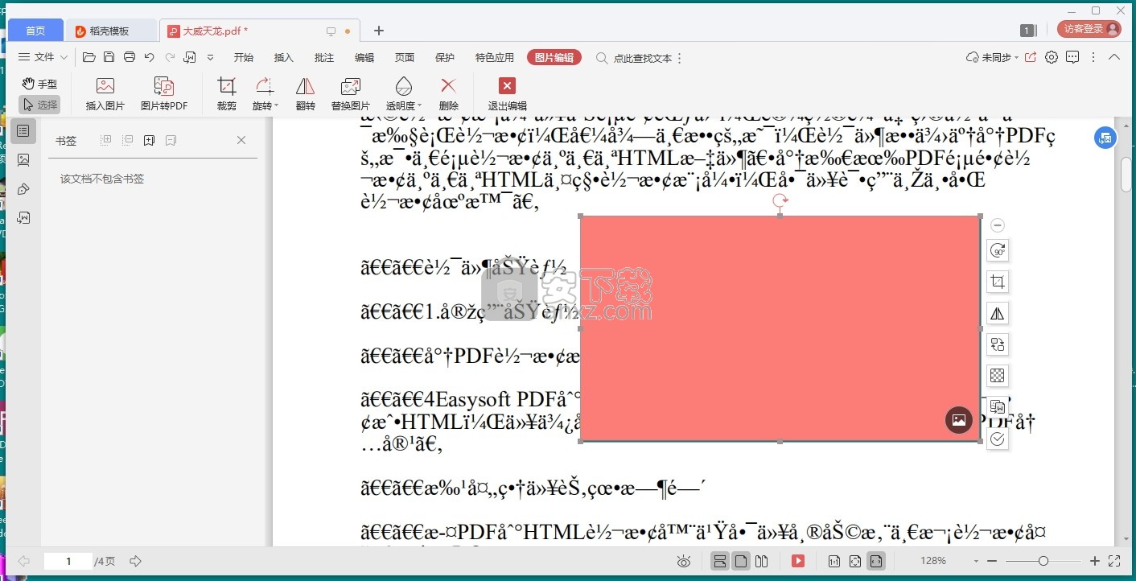
Task: Switch to the Insert (插入) tab
Action: point(284,58)
